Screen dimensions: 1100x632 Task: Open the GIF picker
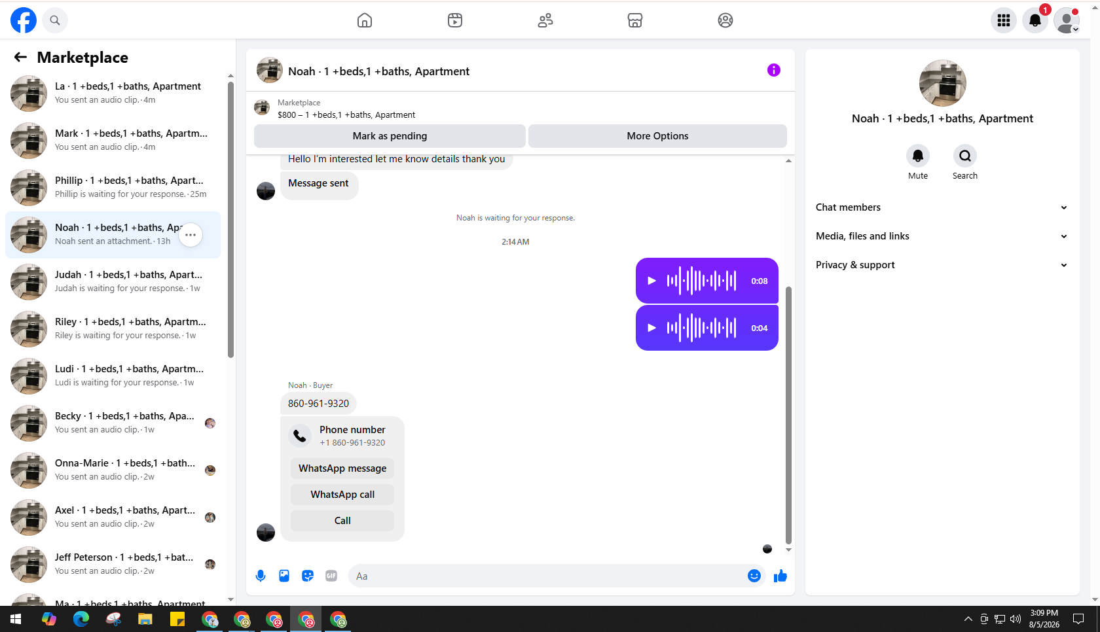331,576
